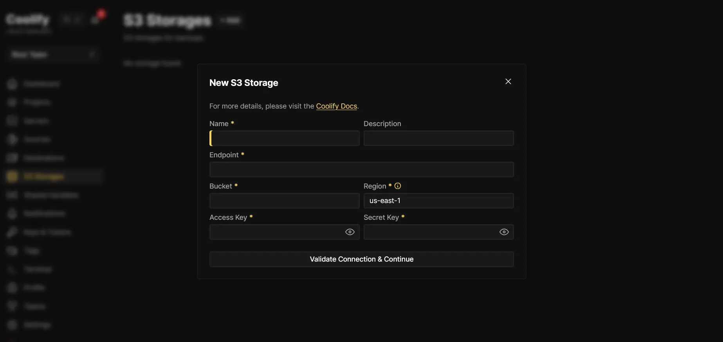Image resolution: width=723 pixels, height=342 pixels.
Task: Click the Keys & Tokens sidebar icon
Action: click(12, 233)
